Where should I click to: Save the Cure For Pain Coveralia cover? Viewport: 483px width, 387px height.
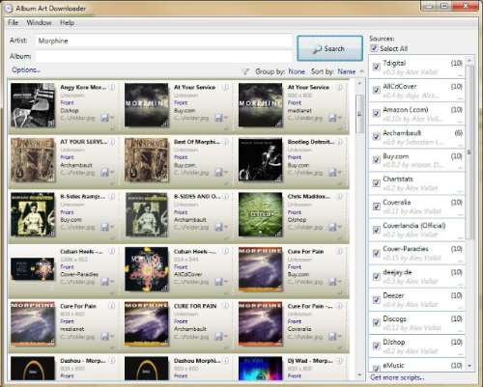[332, 337]
